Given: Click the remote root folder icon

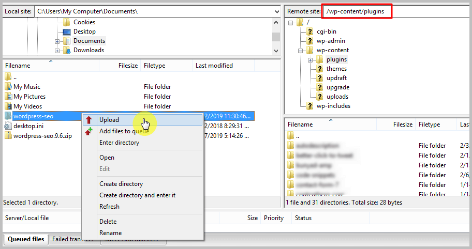Looking at the screenshot, I should [x=300, y=22].
